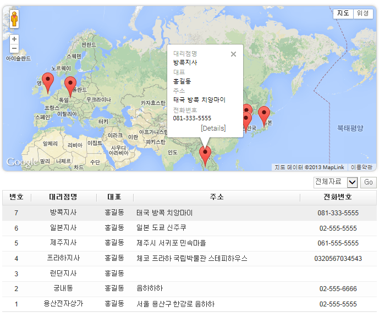Open the 이용약관 terms link

coord(361,167)
